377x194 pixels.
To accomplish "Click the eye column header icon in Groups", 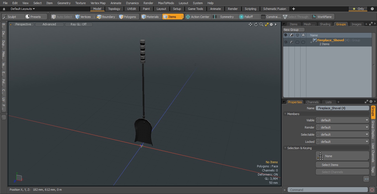I will click(x=285, y=35).
